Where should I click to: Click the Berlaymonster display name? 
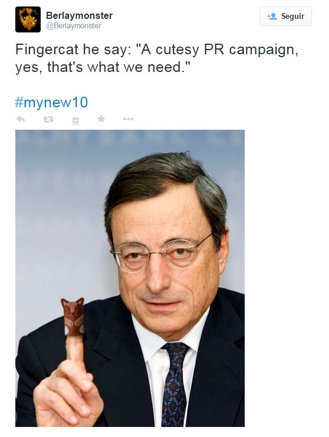pos(79,15)
